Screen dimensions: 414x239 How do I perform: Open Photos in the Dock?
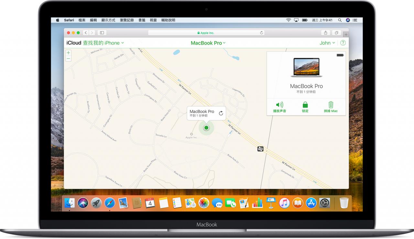click(x=204, y=203)
